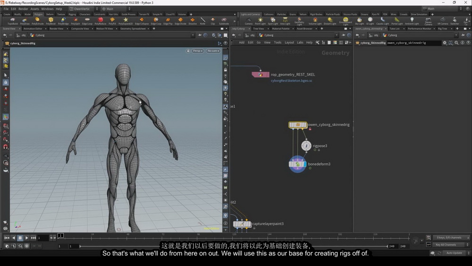Open the Auto Update dropdown
The width and height of the screenshot is (472, 266).
pos(456,253)
